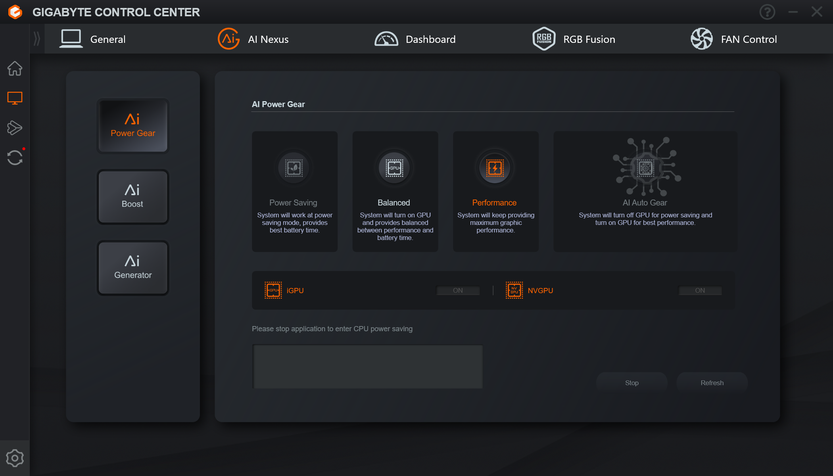Image resolution: width=833 pixels, height=476 pixels.
Task: Open the Home sidebar icon
Action: [15, 69]
